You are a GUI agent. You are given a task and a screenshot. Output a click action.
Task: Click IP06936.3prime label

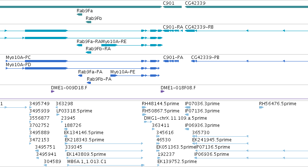pos(202,125)
